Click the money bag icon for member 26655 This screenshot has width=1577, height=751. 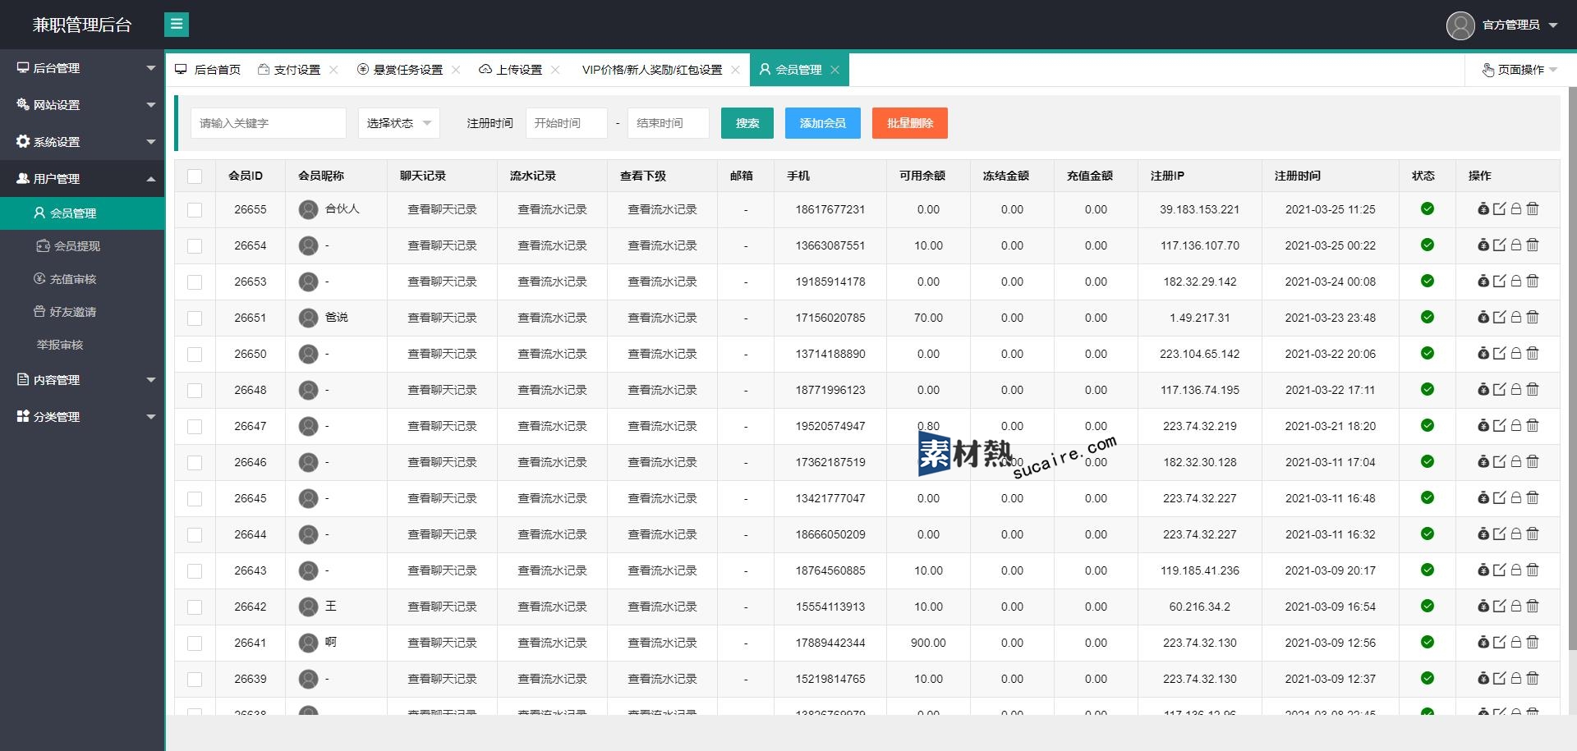point(1483,209)
